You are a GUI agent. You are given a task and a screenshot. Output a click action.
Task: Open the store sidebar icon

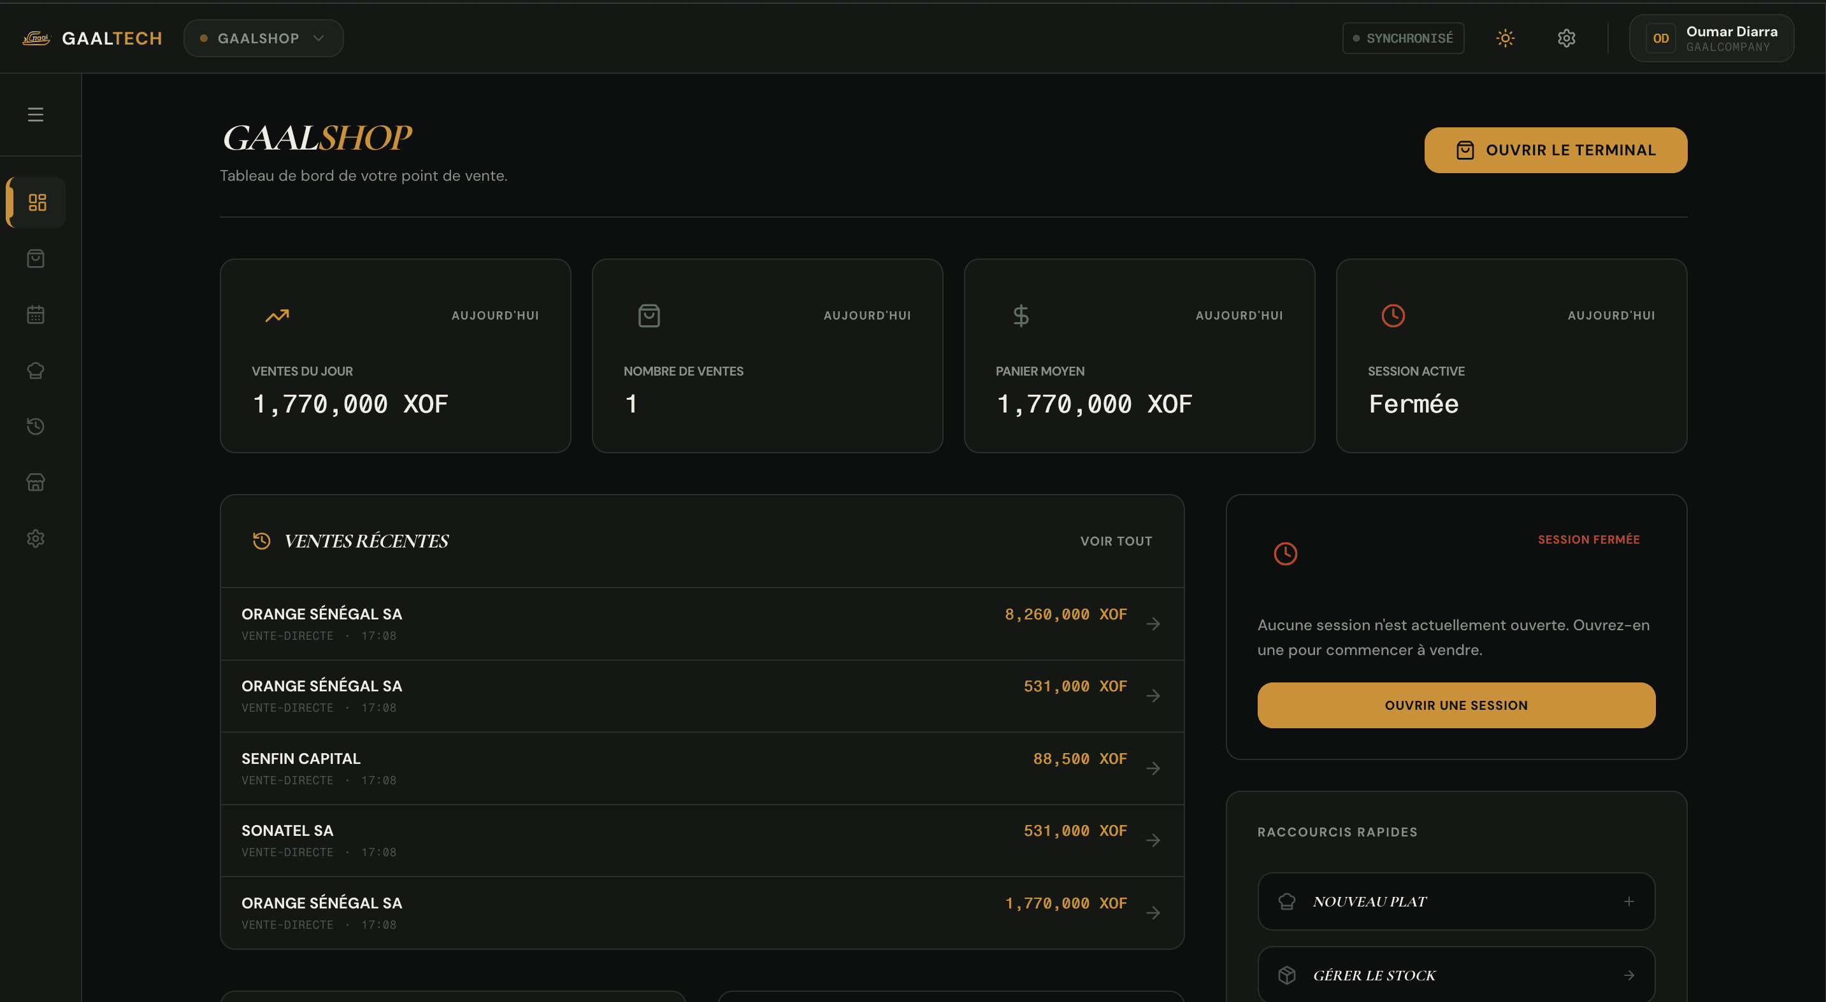point(36,483)
